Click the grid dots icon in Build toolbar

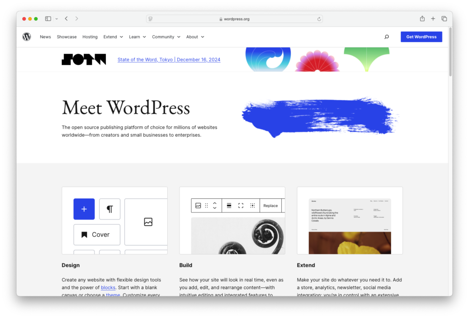pyautogui.click(x=252, y=205)
